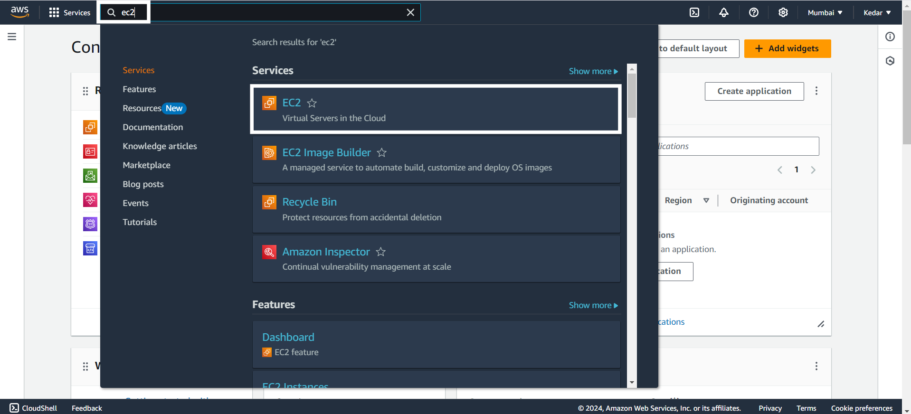Viewport: 911px width, 414px height.
Task: Click the AWS logo home icon
Action: pyautogui.click(x=19, y=12)
